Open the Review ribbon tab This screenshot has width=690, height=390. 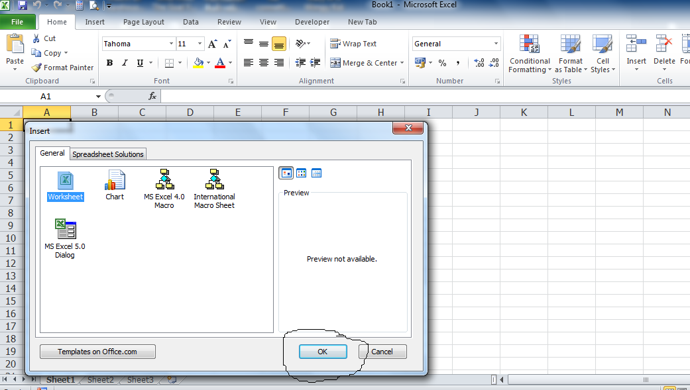pyautogui.click(x=229, y=22)
